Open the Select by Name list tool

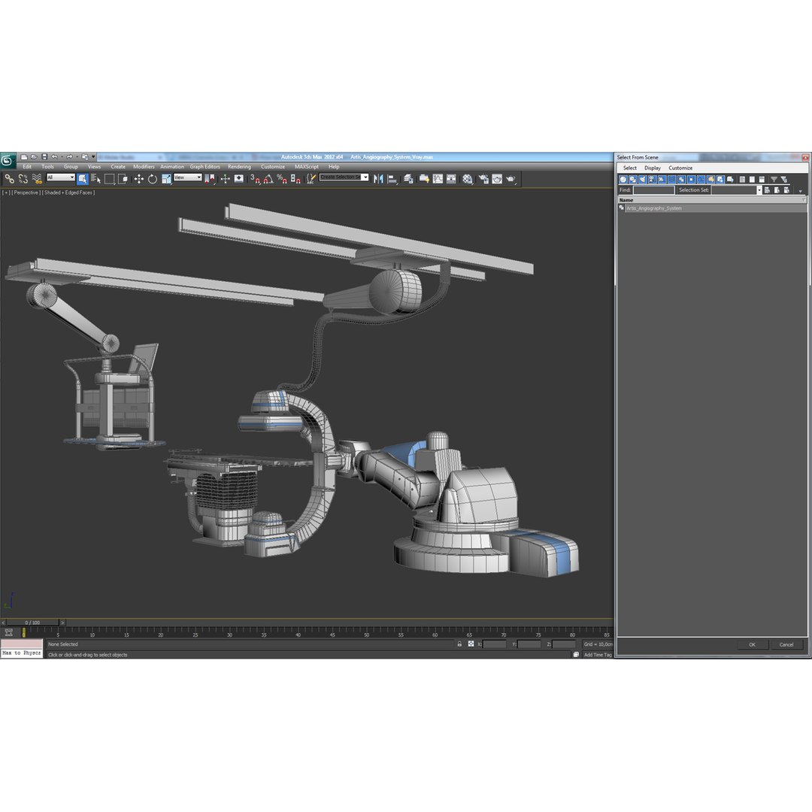(95, 179)
